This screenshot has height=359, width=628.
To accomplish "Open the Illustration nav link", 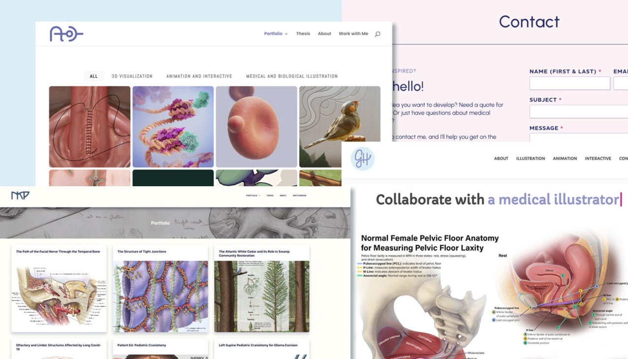I will click(x=530, y=159).
